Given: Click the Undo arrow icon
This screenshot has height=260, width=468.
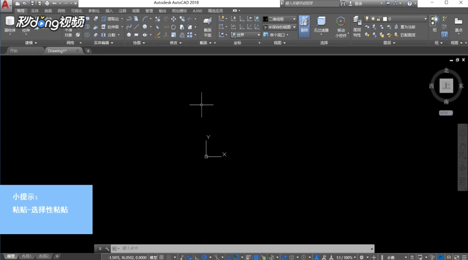Looking at the screenshot, I should (55, 3).
